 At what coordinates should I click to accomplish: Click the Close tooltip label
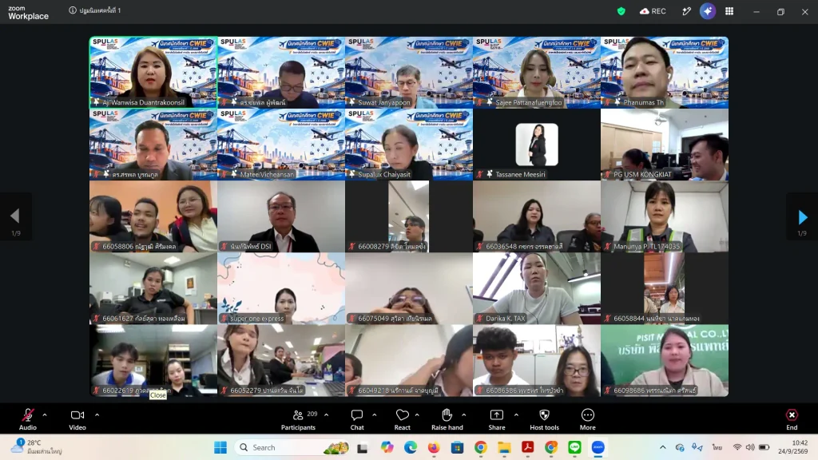[157, 395]
